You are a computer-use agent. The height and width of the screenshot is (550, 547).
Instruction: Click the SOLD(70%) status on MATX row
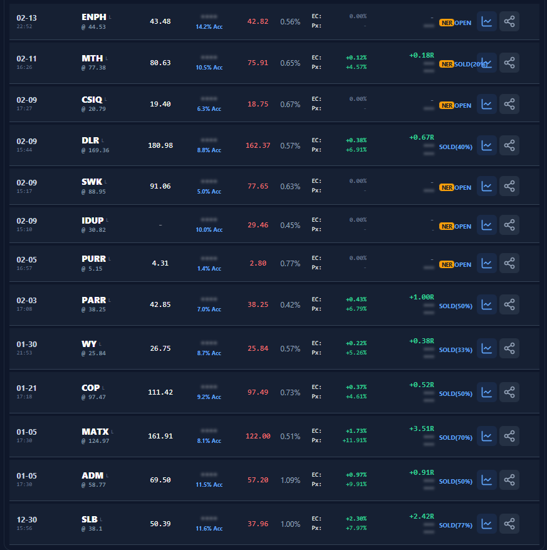(456, 437)
